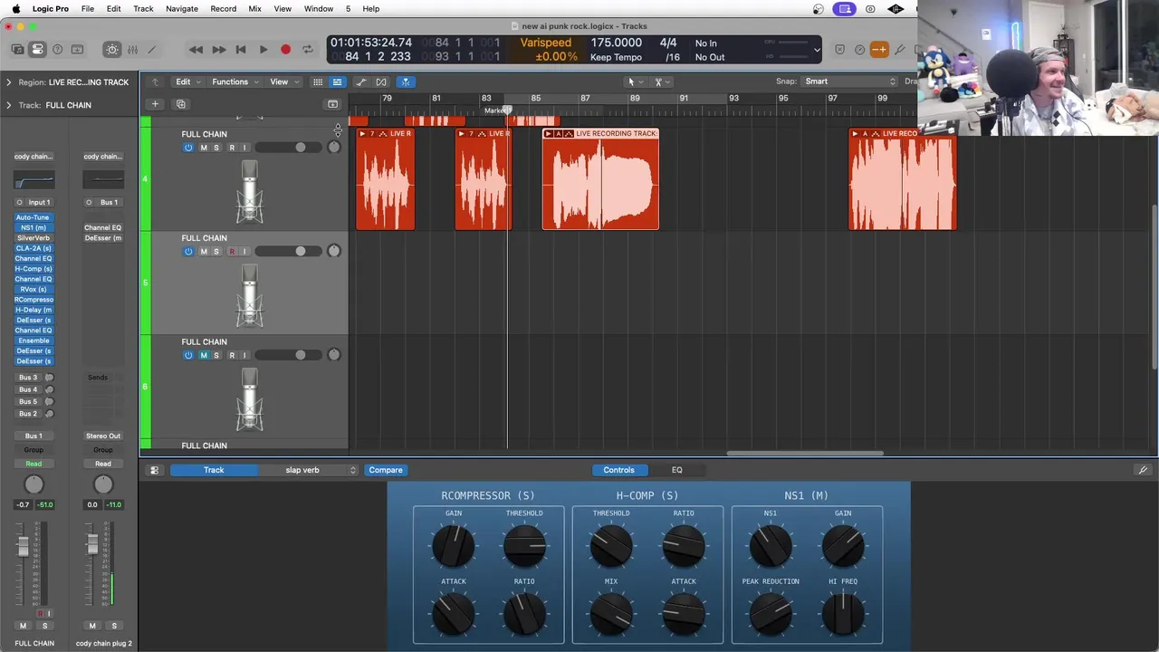Toggle input monitoring on track 6
Screen dimensions: 1159x652
[244, 355]
